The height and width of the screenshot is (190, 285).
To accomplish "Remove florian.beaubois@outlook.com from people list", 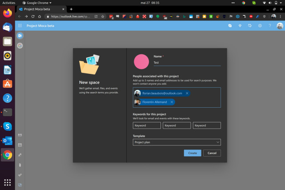I will point(187,93).
